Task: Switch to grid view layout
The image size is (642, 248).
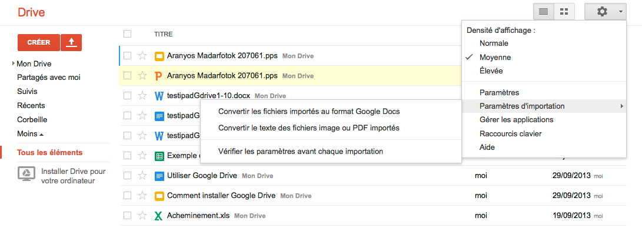Action: point(564,12)
